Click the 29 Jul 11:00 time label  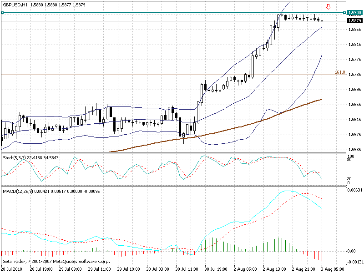pyautogui.click(x=99, y=269)
